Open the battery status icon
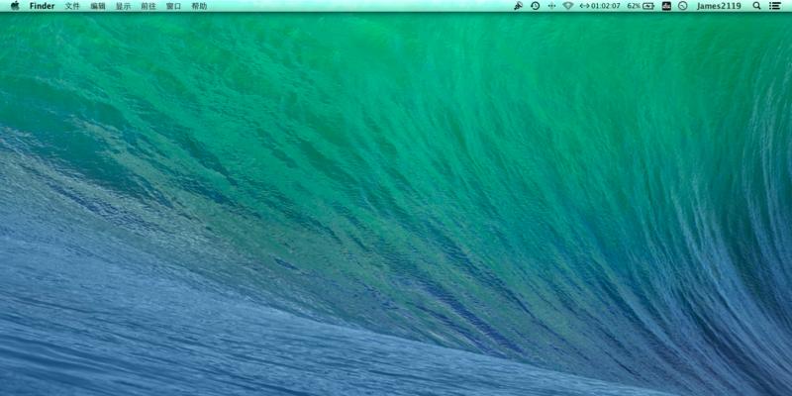792x396 pixels. pos(648,6)
